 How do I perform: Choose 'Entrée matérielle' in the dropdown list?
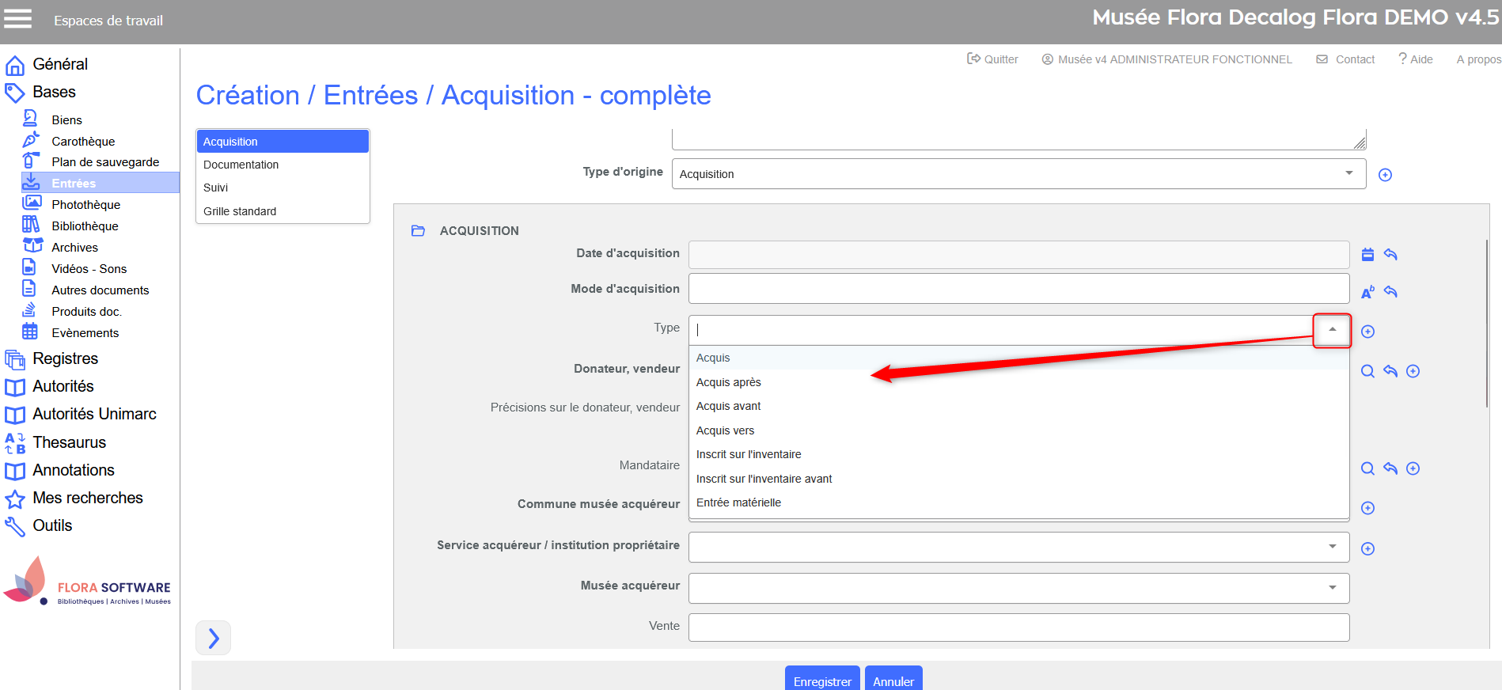[x=738, y=502]
